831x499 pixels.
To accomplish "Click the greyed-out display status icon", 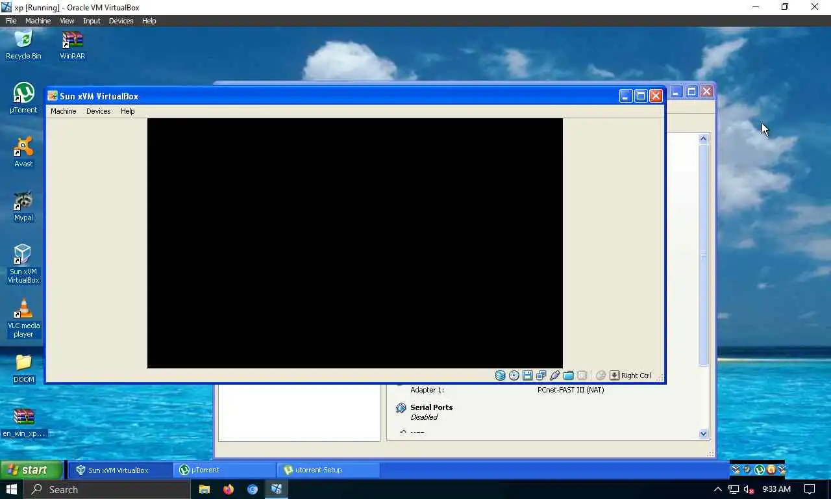I will coord(582,376).
